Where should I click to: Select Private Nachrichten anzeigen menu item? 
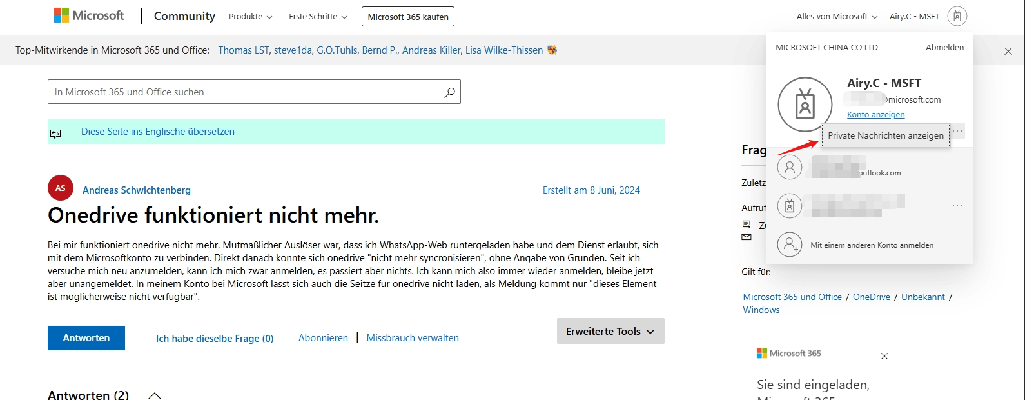pos(886,135)
